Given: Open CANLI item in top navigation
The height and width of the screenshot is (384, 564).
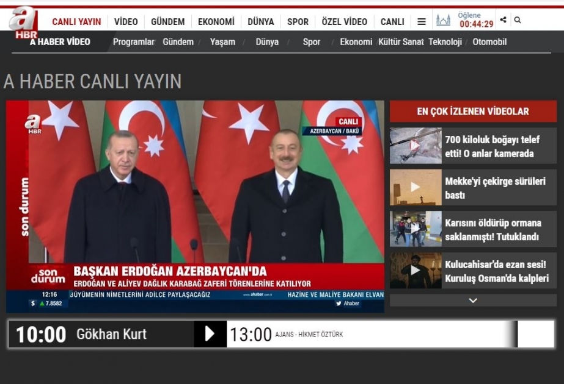Looking at the screenshot, I should pos(392,22).
